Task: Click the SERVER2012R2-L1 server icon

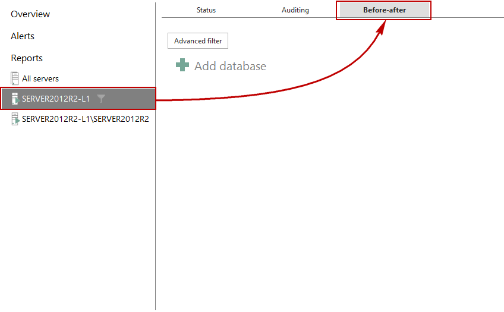Action: 15,99
